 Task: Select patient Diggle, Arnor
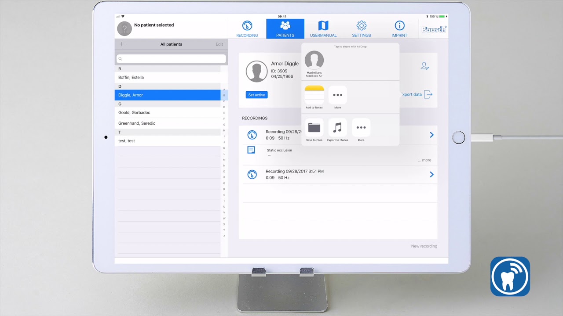[168, 95]
